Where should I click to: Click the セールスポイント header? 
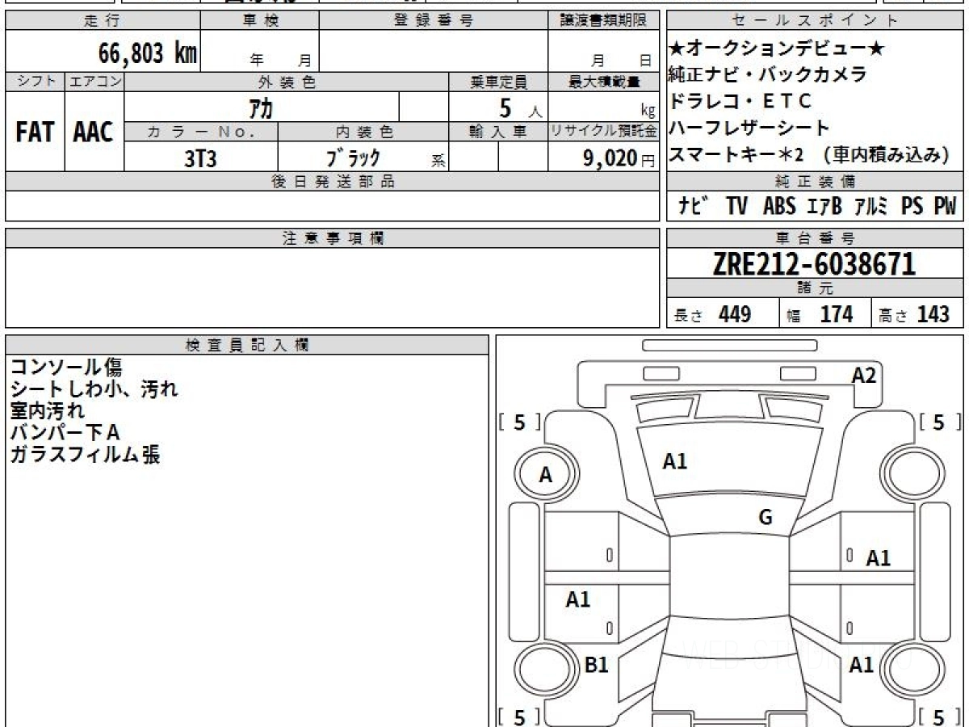(x=815, y=21)
